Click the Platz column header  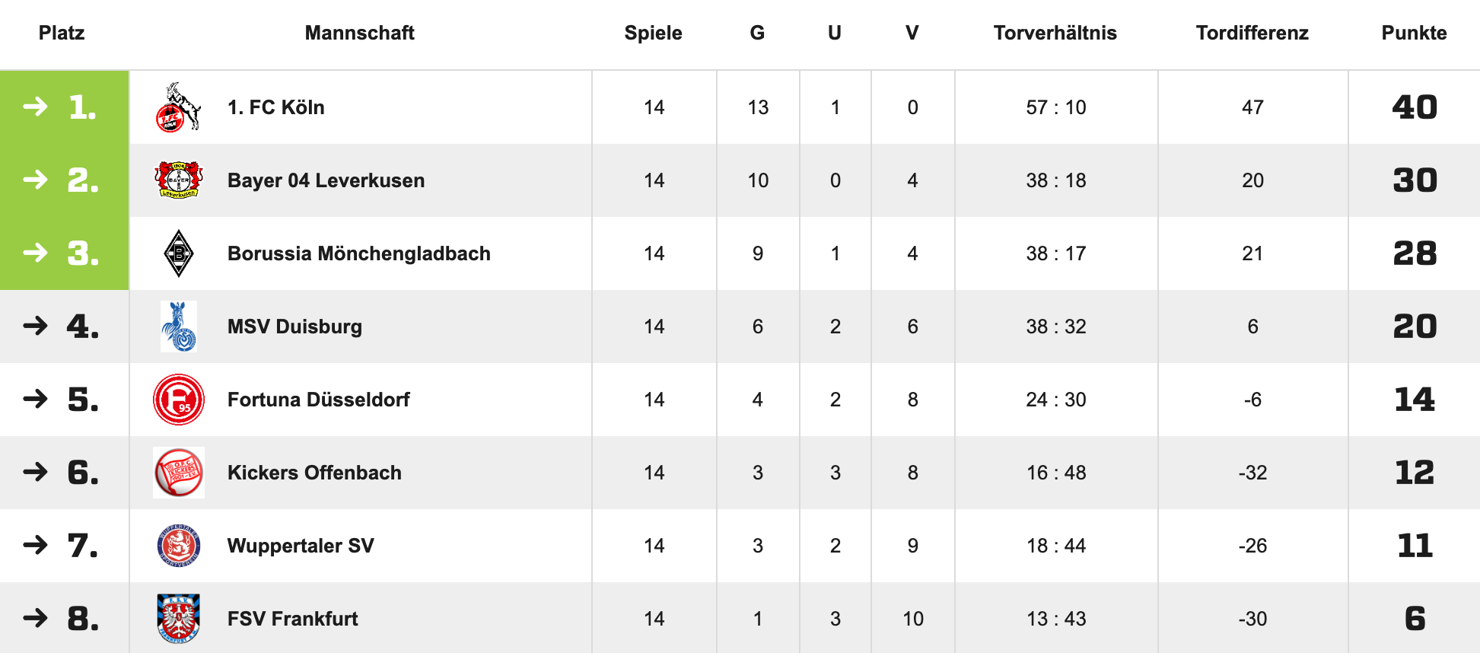[62, 33]
